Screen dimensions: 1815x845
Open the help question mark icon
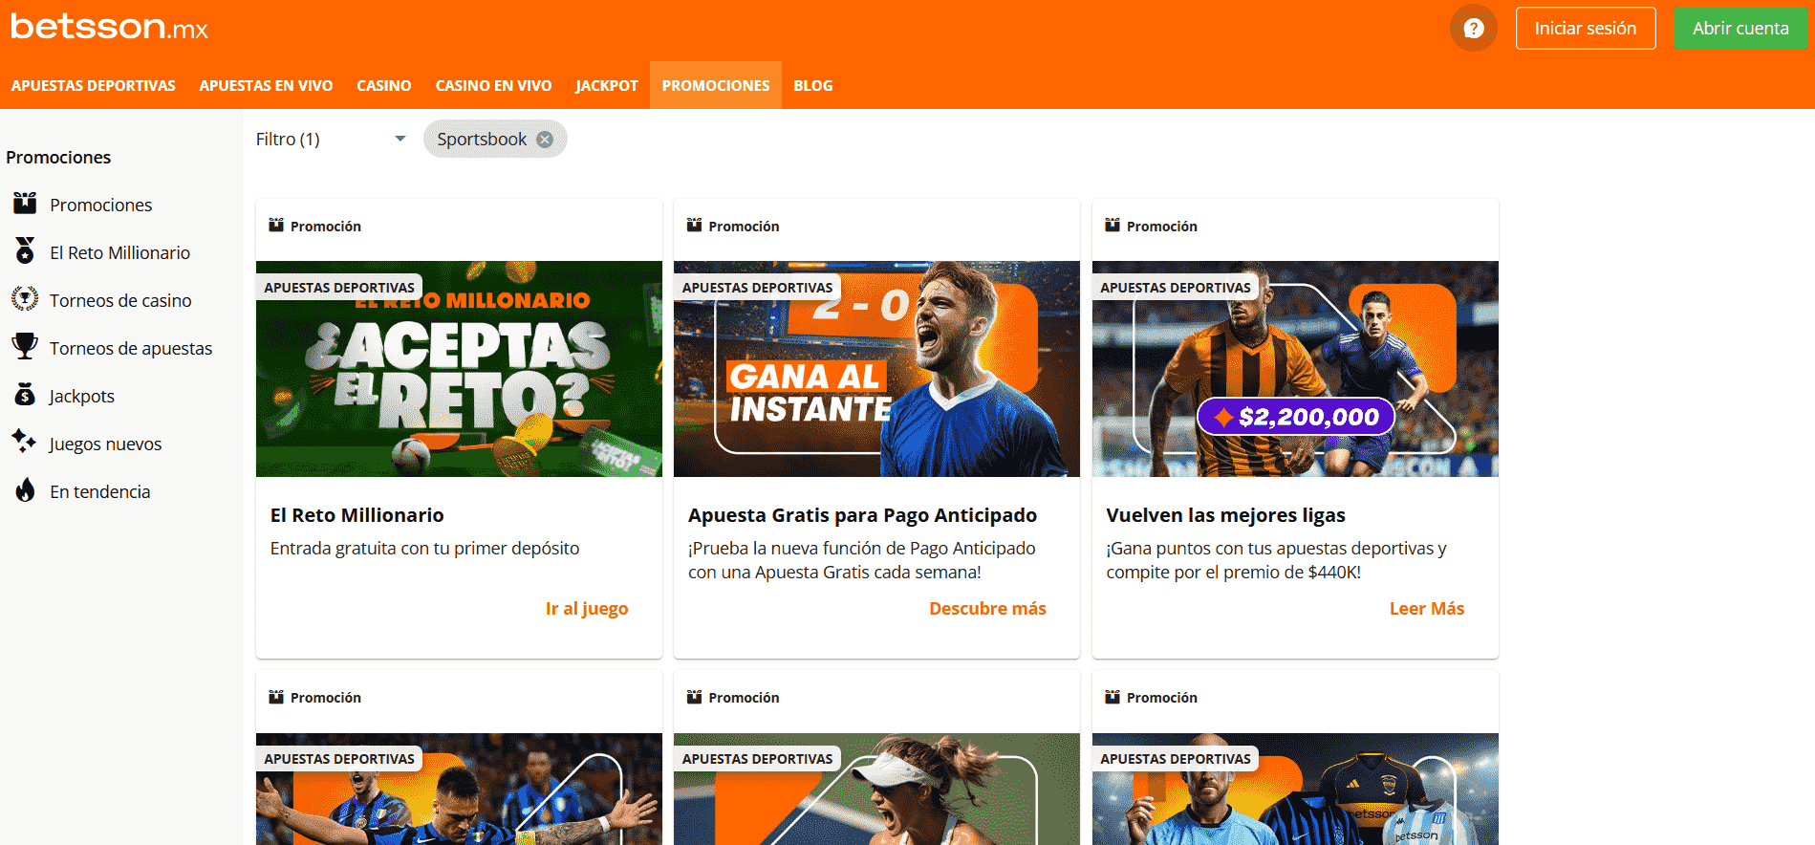tap(1474, 29)
